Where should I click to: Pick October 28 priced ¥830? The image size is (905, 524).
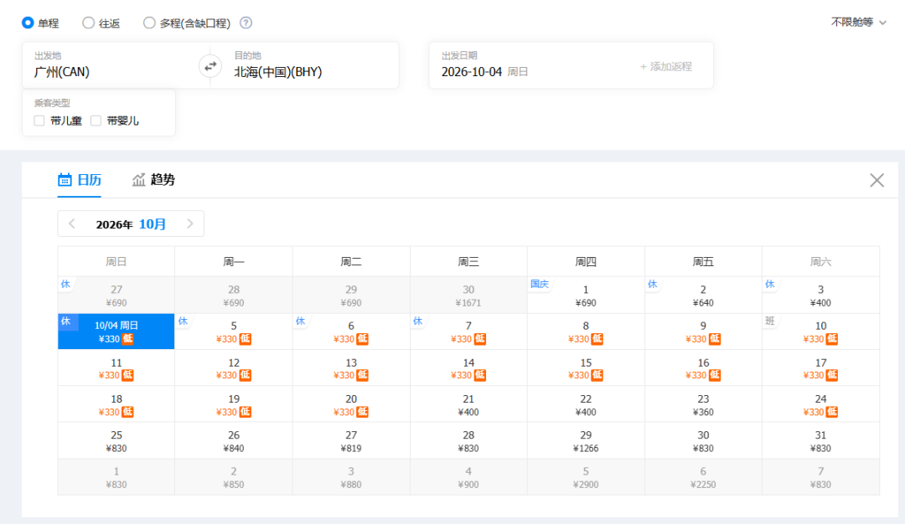pos(468,440)
